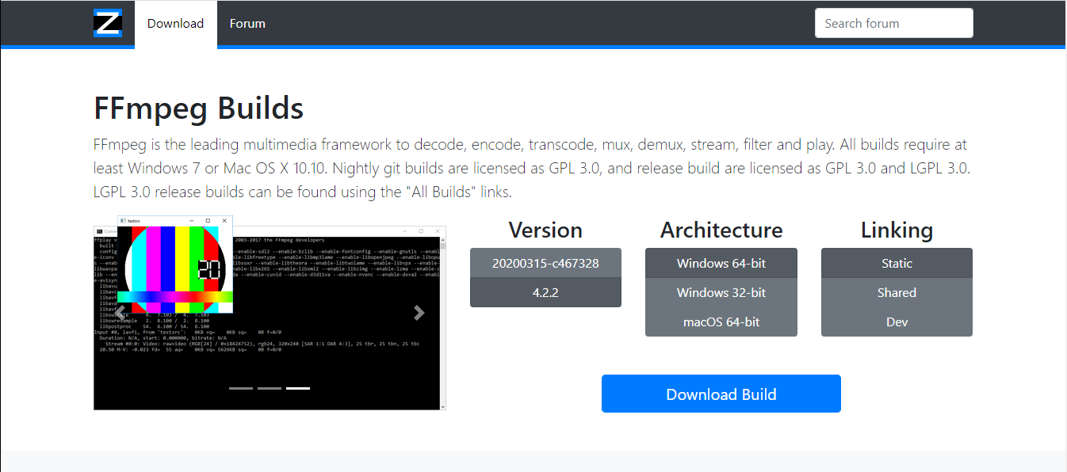The width and height of the screenshot is (1067, 472).
Task: Select version 20200315-c467328
Action: 545,263
